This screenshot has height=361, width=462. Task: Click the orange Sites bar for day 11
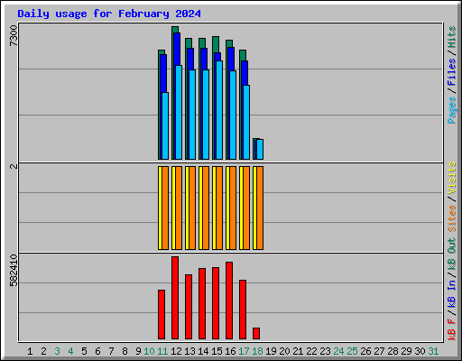click(165, 208)
